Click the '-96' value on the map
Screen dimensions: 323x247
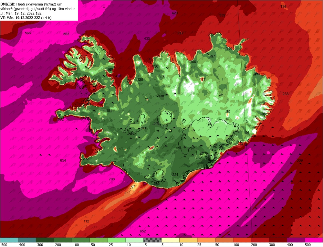click(247, 133)
